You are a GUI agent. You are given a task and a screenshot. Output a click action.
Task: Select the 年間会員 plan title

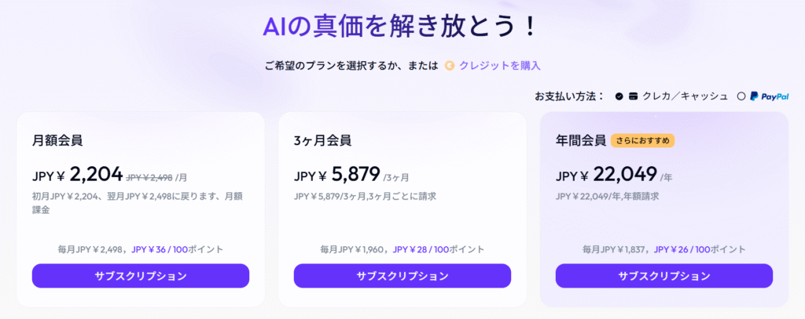pyautogui.click(x=581, y=141)
